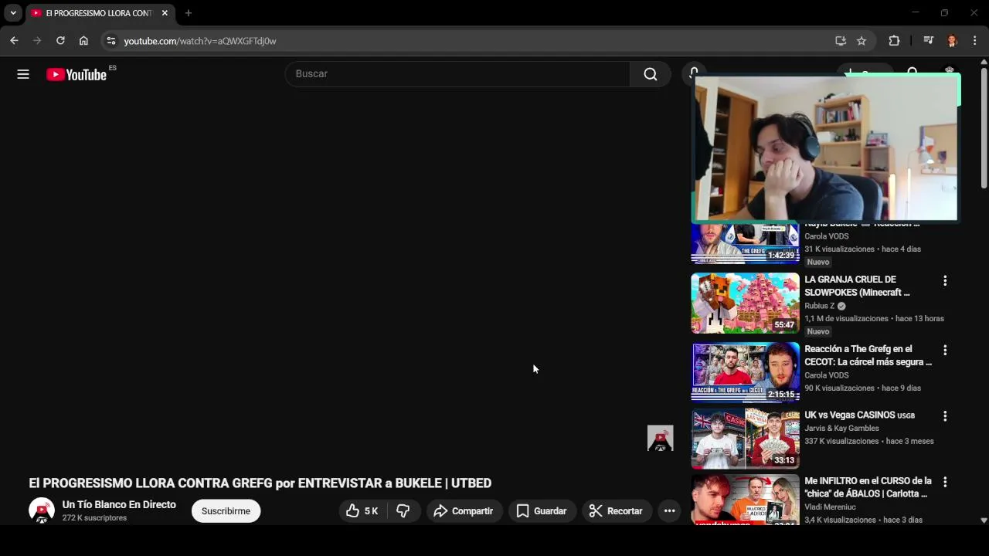The width and height of the screenshot is (989, 556).
Task: Open options for Me INFILTRO en el CURSO
Action: coord(944,482)
